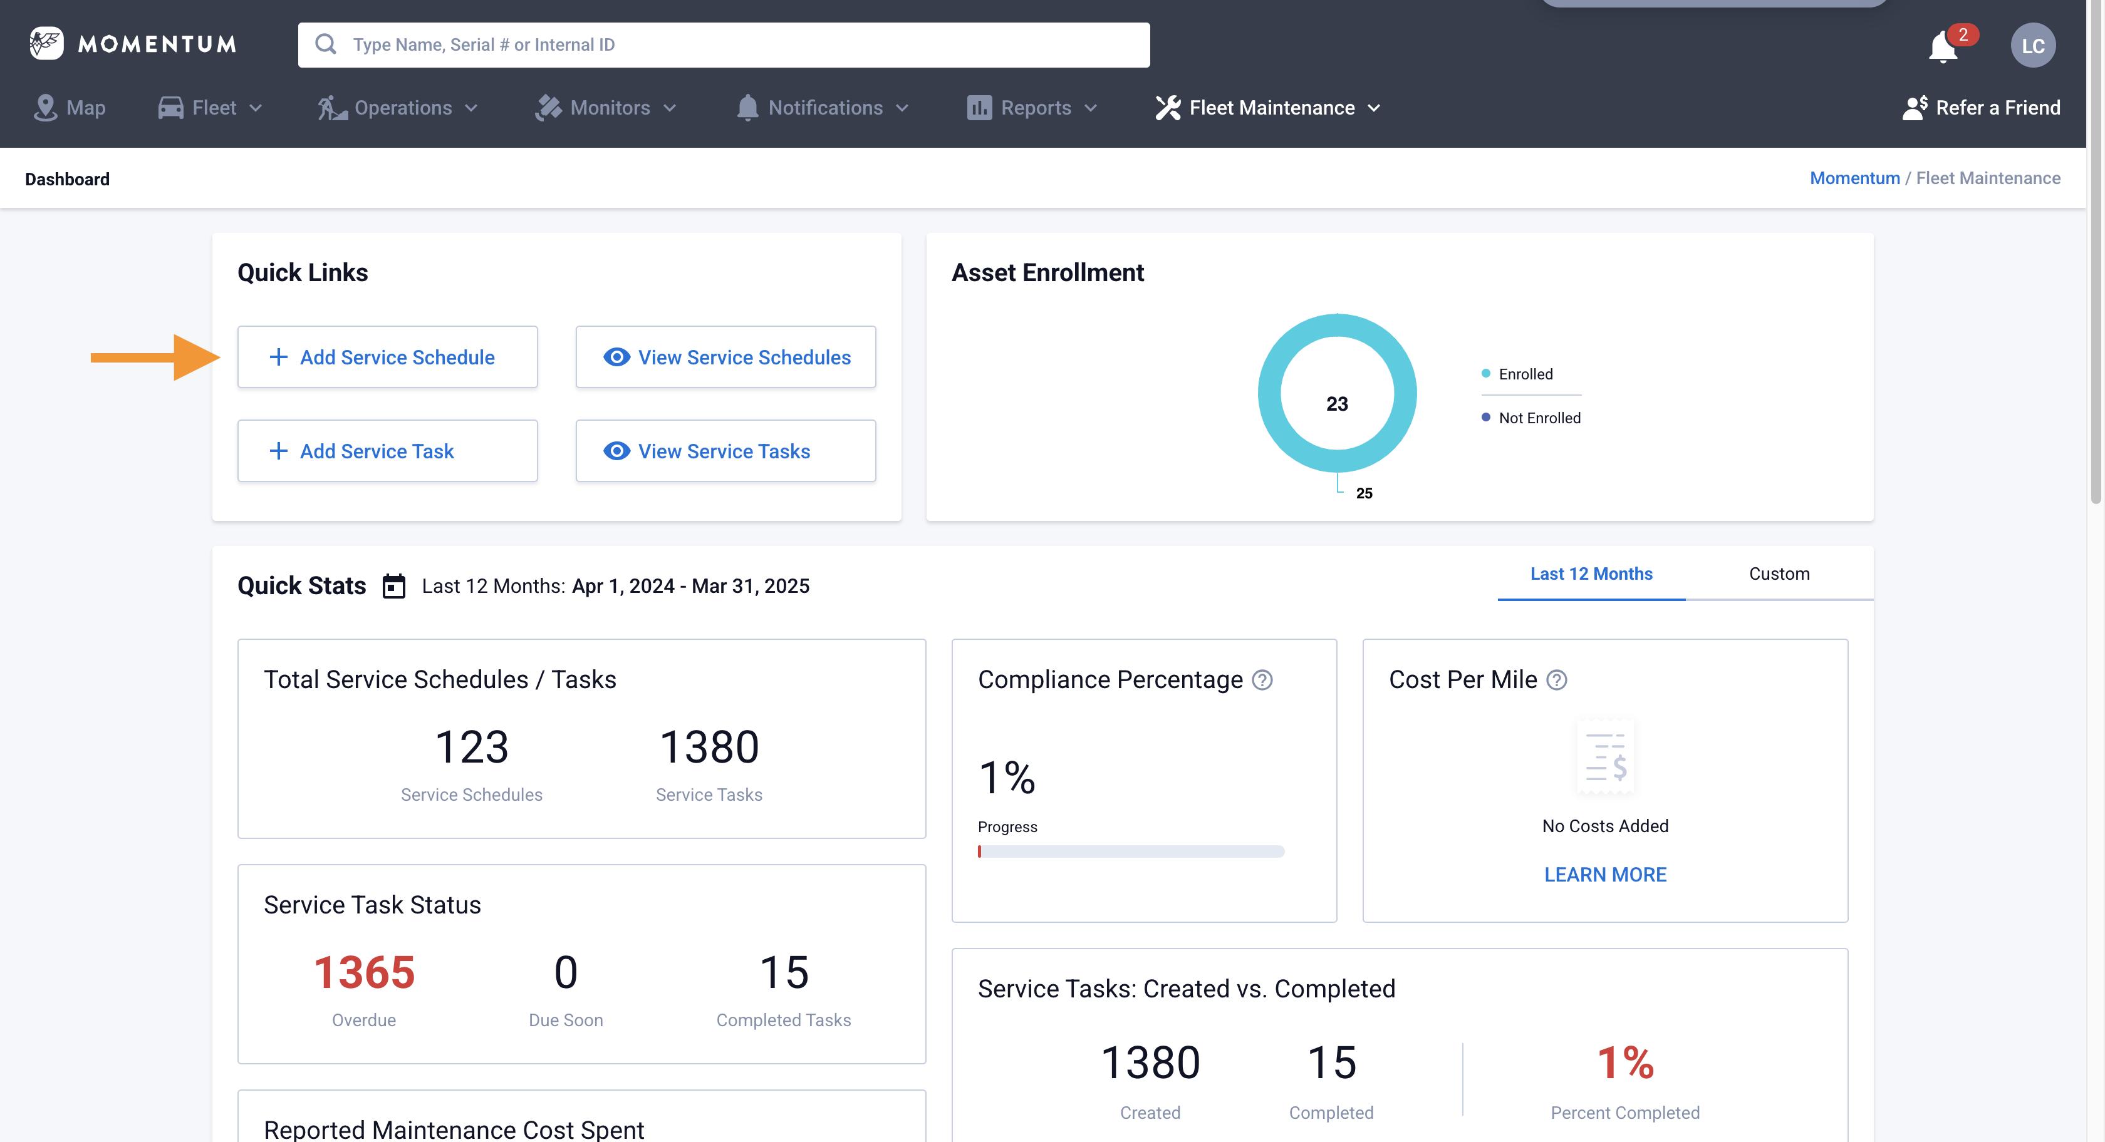The width and height of the screenshot is (2105, 1142).
Task: Open the LEARN MORE link
Action: (x=1604, y=874)
